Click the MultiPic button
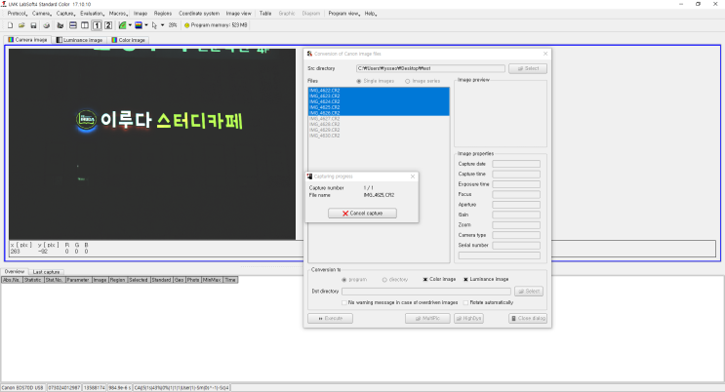The image size is (725, 392). [x=427, y=318]
